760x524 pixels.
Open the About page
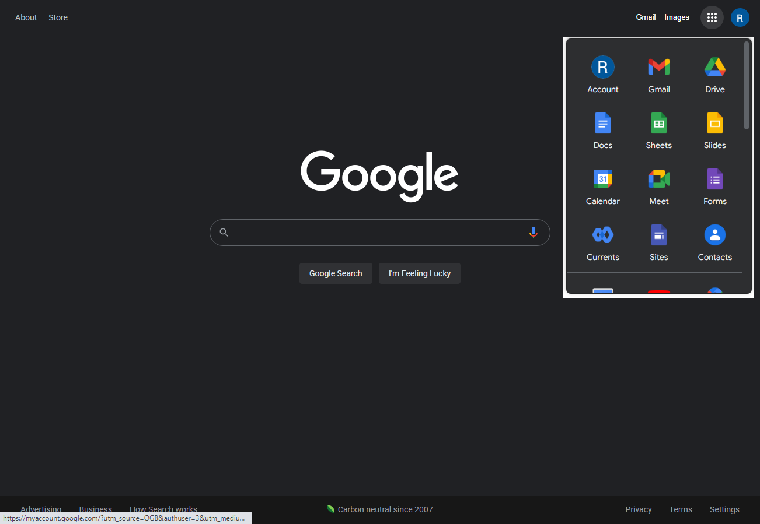click(26, 17)
